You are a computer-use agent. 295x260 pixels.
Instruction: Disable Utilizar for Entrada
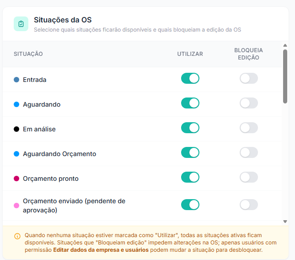(x=190, y=78)
